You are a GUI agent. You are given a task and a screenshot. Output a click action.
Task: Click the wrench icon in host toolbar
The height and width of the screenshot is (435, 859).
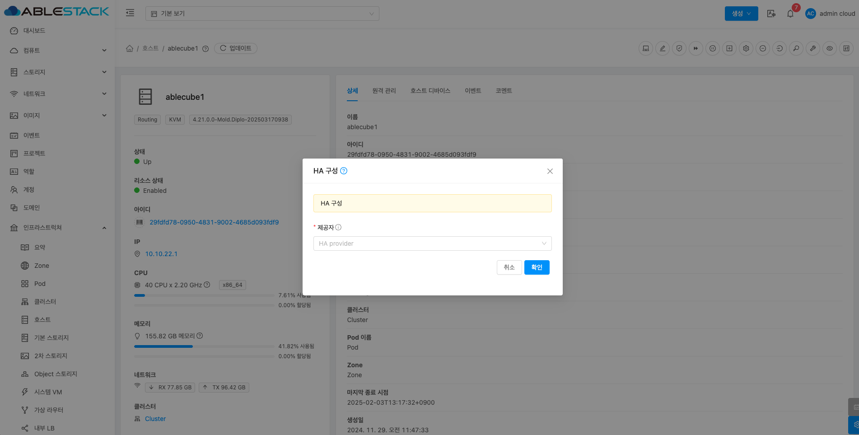tap(813, 48)
